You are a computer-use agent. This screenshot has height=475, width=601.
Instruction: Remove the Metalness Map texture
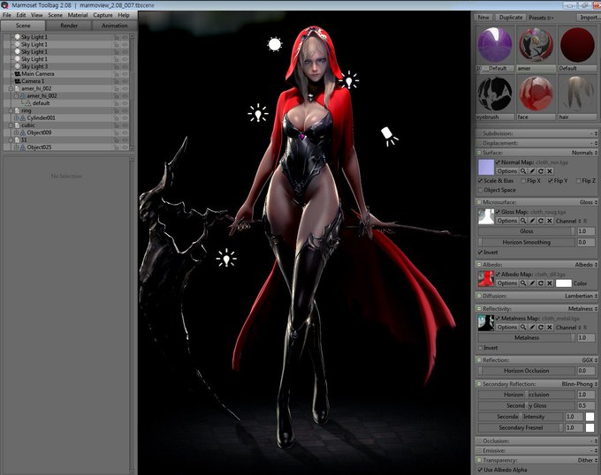click(x=550, y=328)
